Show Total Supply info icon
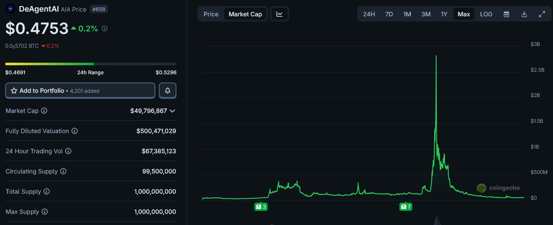 pyautogui.click(x=47, y=192)
